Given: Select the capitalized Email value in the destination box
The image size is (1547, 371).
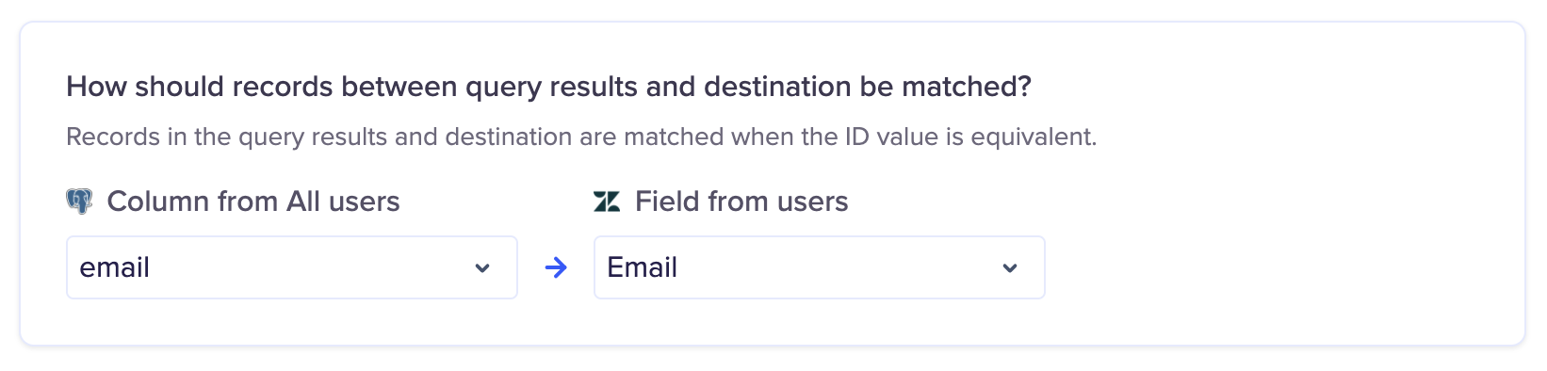Looking at the screenshot, I should tap(643, 267).
